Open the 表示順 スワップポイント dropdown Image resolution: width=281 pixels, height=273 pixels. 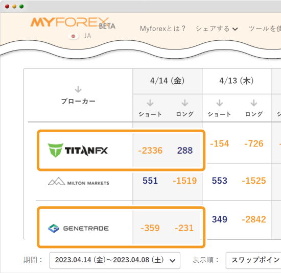pyautogui.click(x=253, y=260)
